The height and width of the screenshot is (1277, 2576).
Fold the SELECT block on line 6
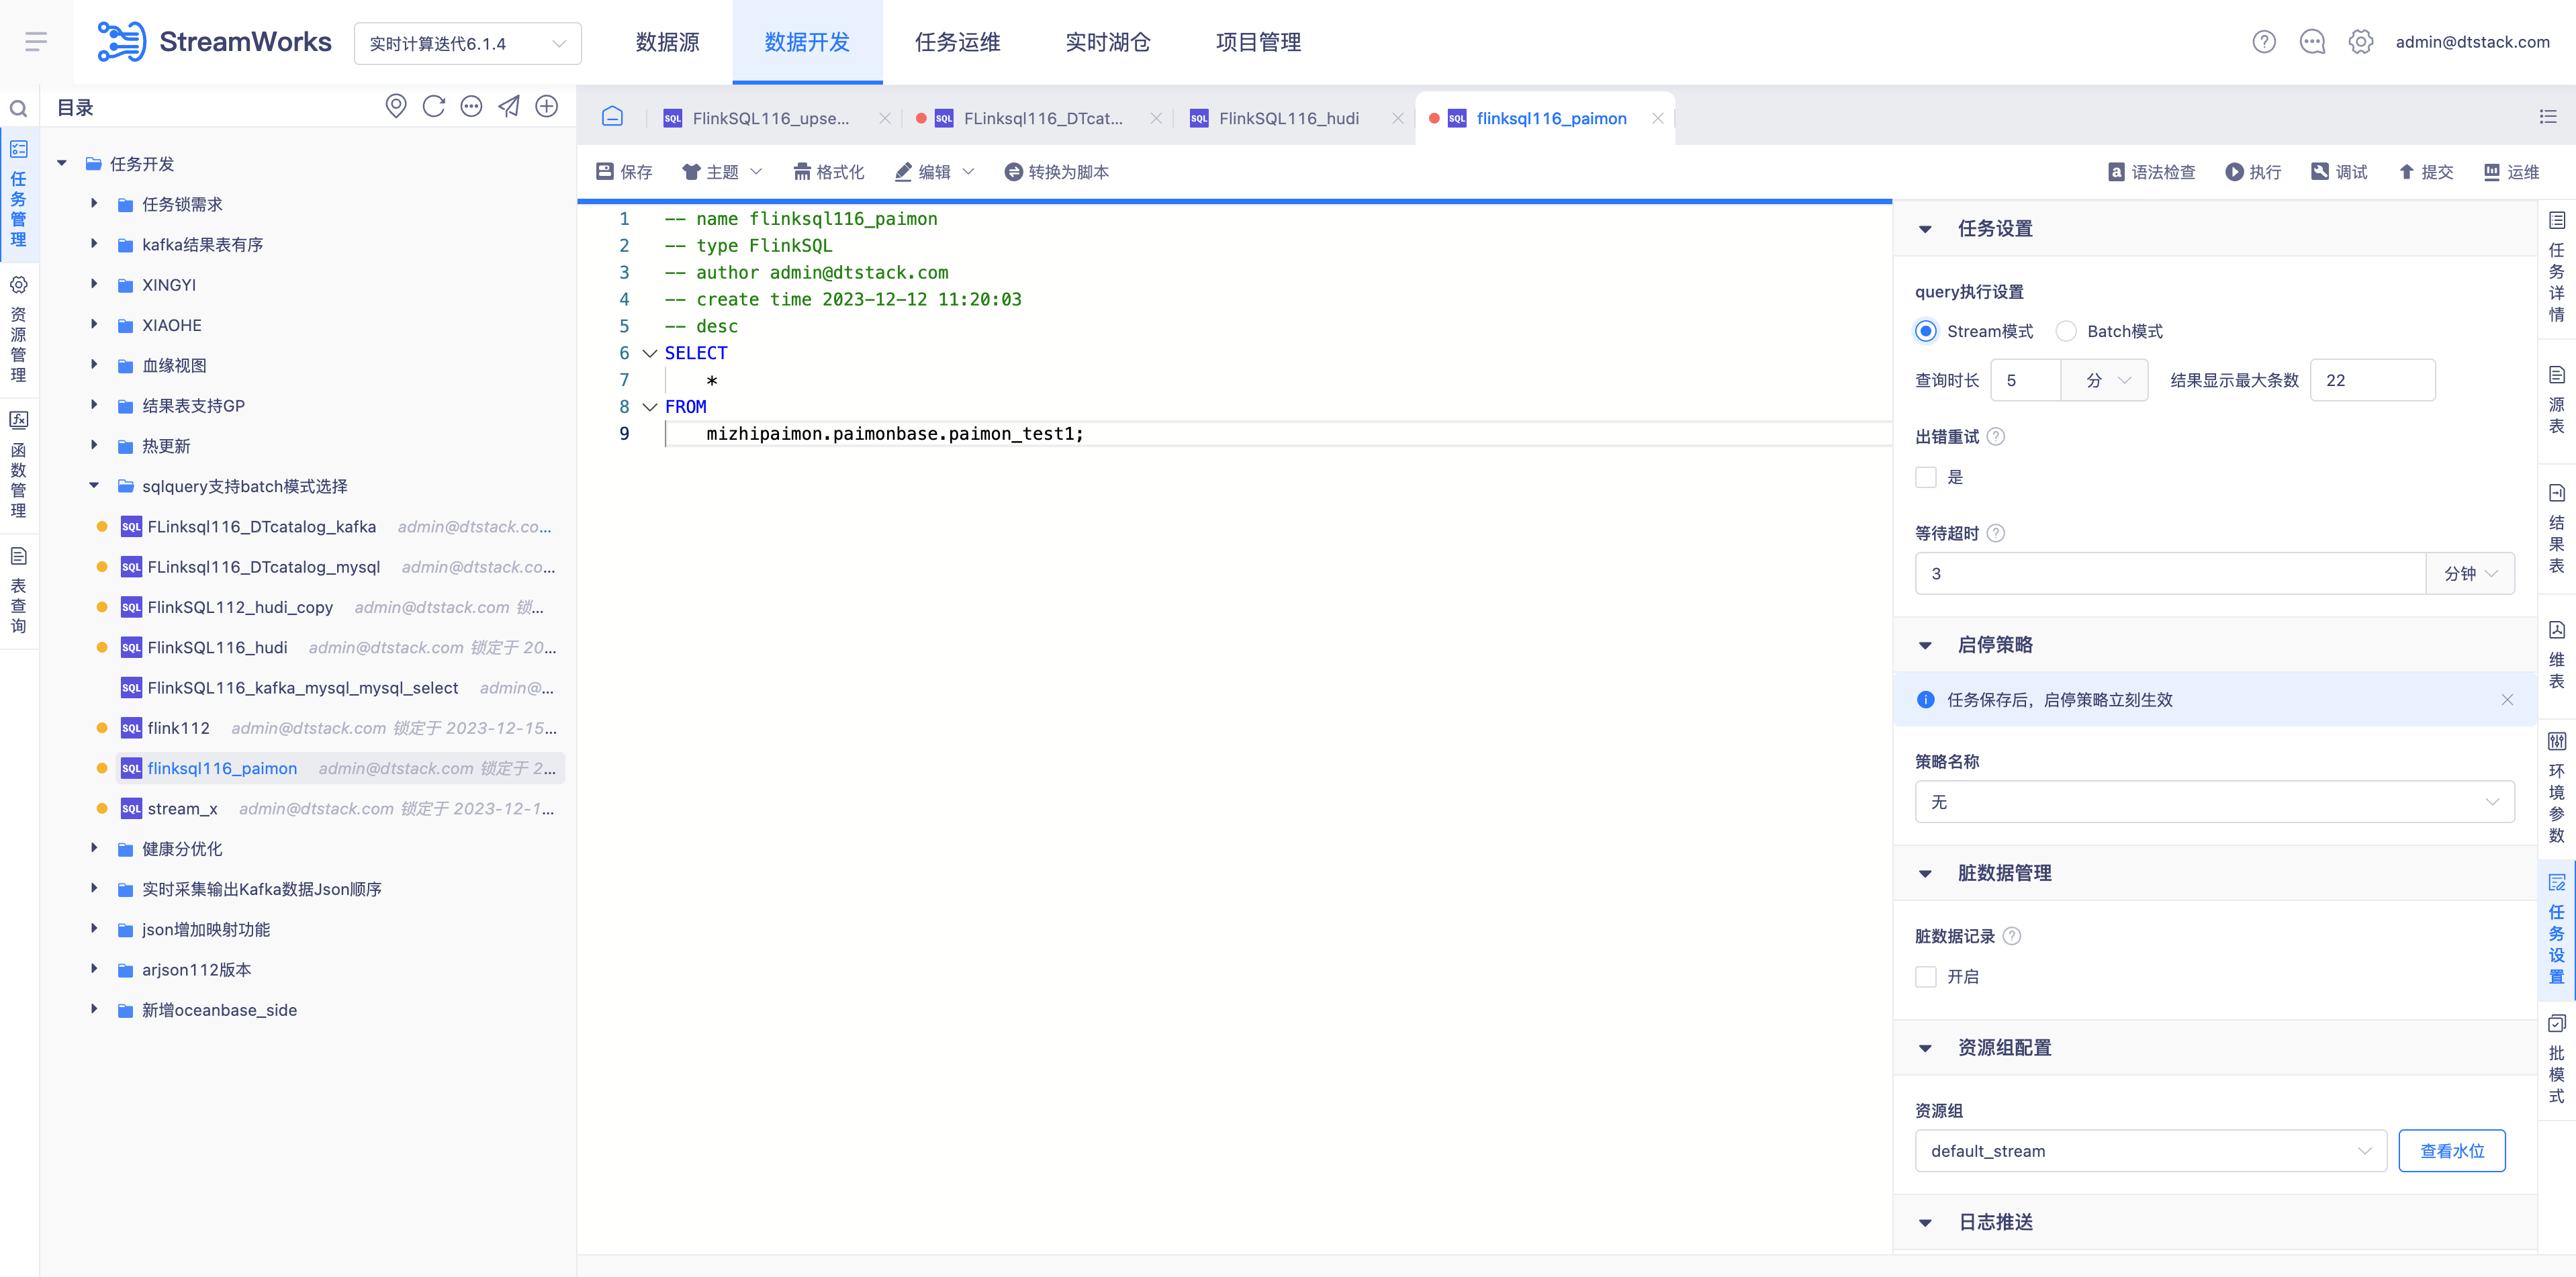coord(649,353)
